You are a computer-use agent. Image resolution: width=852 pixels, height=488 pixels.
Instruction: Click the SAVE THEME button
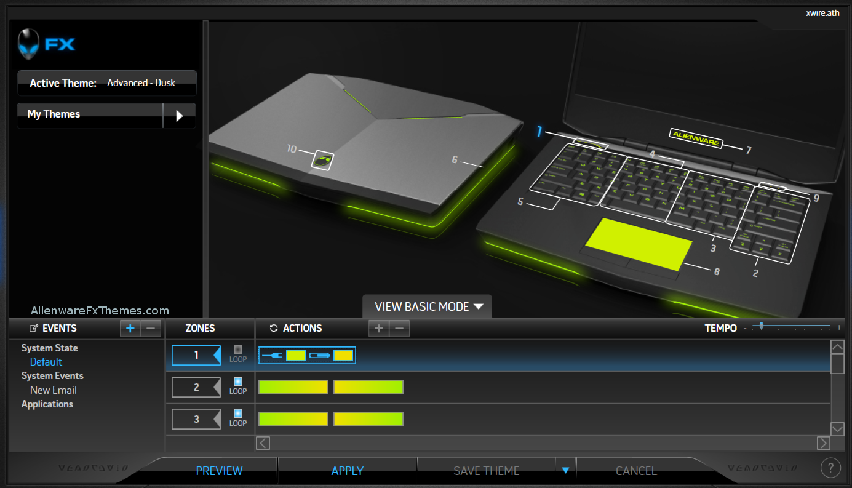[x=487, y=471]
